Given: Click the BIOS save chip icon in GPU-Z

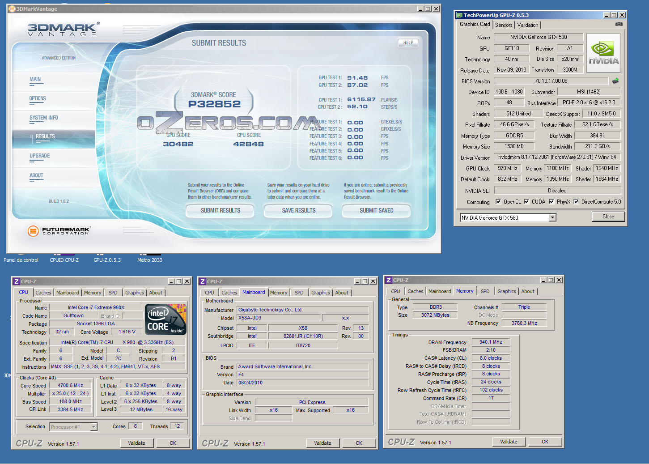Looking at the screenshot, I should tap(615, 81).
